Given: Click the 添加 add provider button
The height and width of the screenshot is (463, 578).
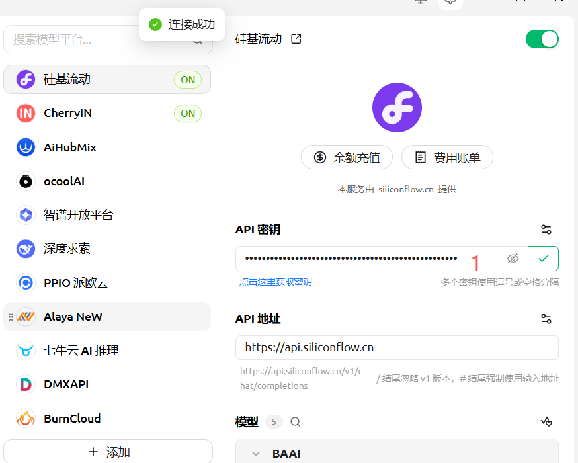Looking at the screenshot, I should coord(108,451).
